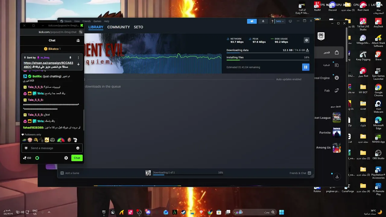Screen dimensions: 386x217
Task: Open OBS Studio desktop shortcut
Action: [x=378, y=155]
